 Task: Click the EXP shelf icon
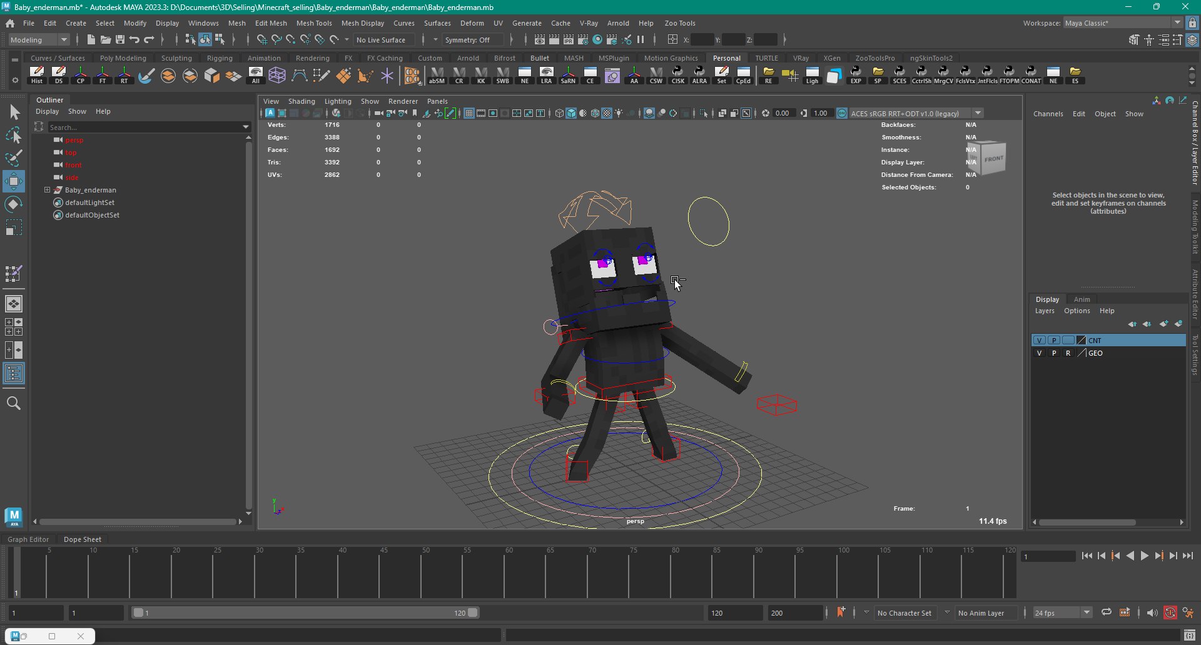coord(856,75)
